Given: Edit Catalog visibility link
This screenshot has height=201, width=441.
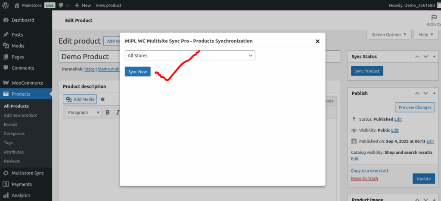Looking at the screenshot, I should click(355, 158).
